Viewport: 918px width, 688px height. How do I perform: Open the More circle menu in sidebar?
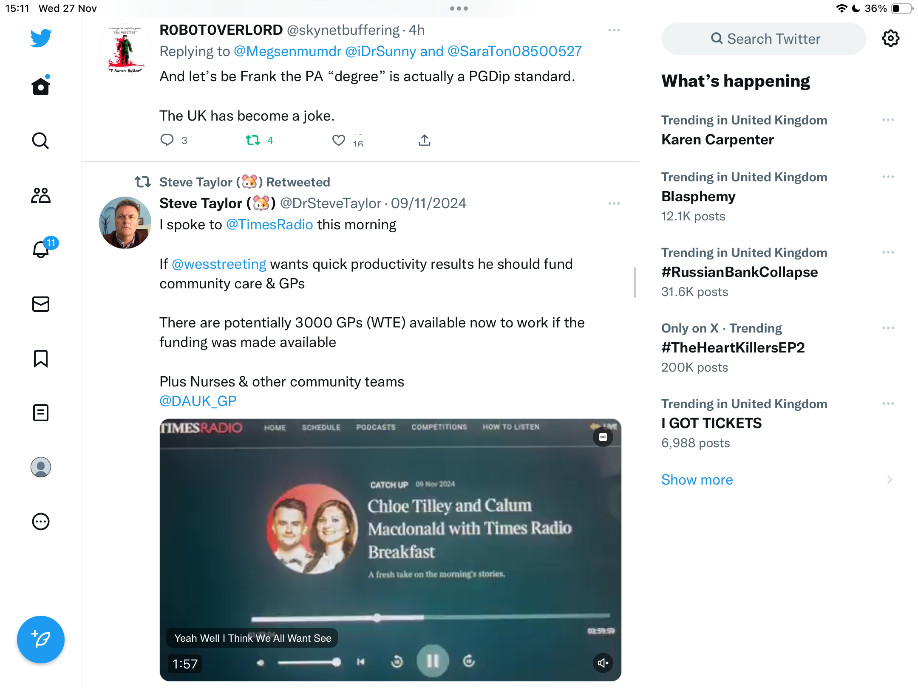coord(41,522)
